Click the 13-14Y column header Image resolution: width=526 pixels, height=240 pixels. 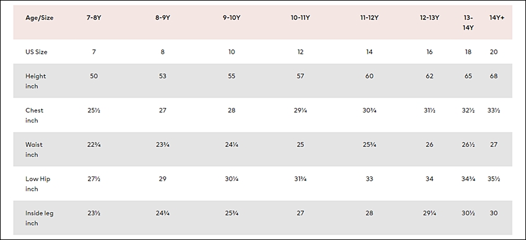tap(468, 23)
